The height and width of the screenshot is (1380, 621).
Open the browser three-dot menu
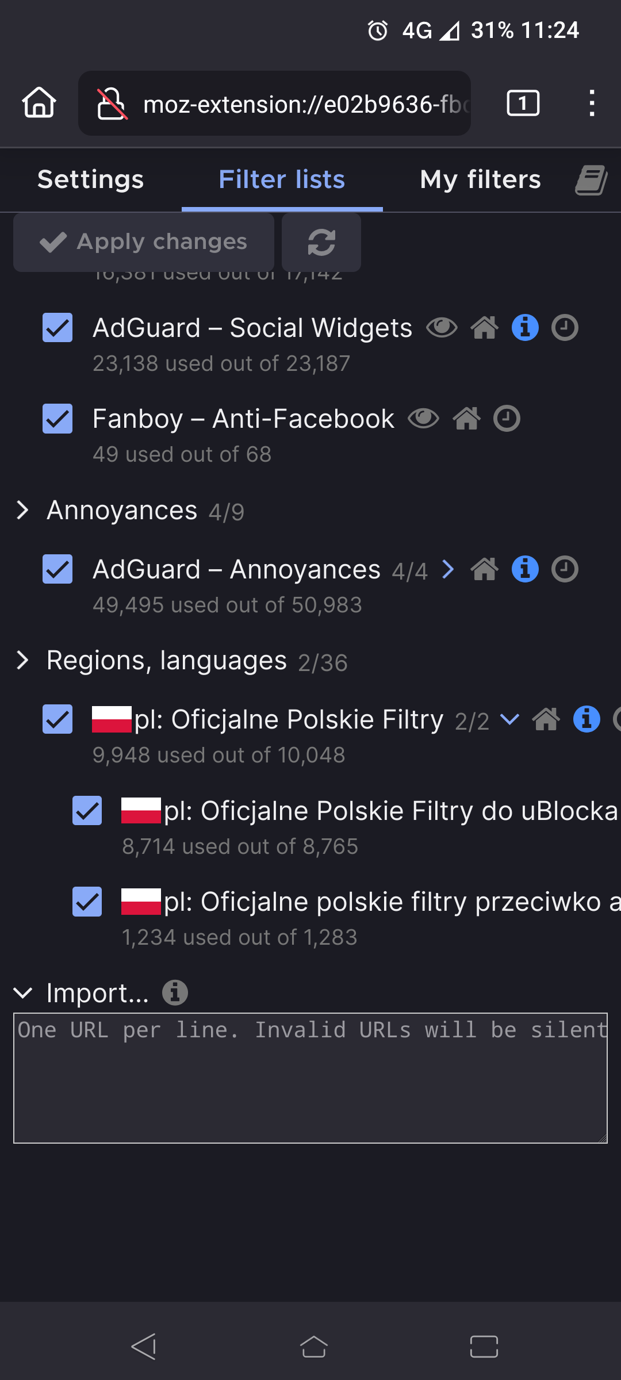pyautogui.click(x=592, y=103)
